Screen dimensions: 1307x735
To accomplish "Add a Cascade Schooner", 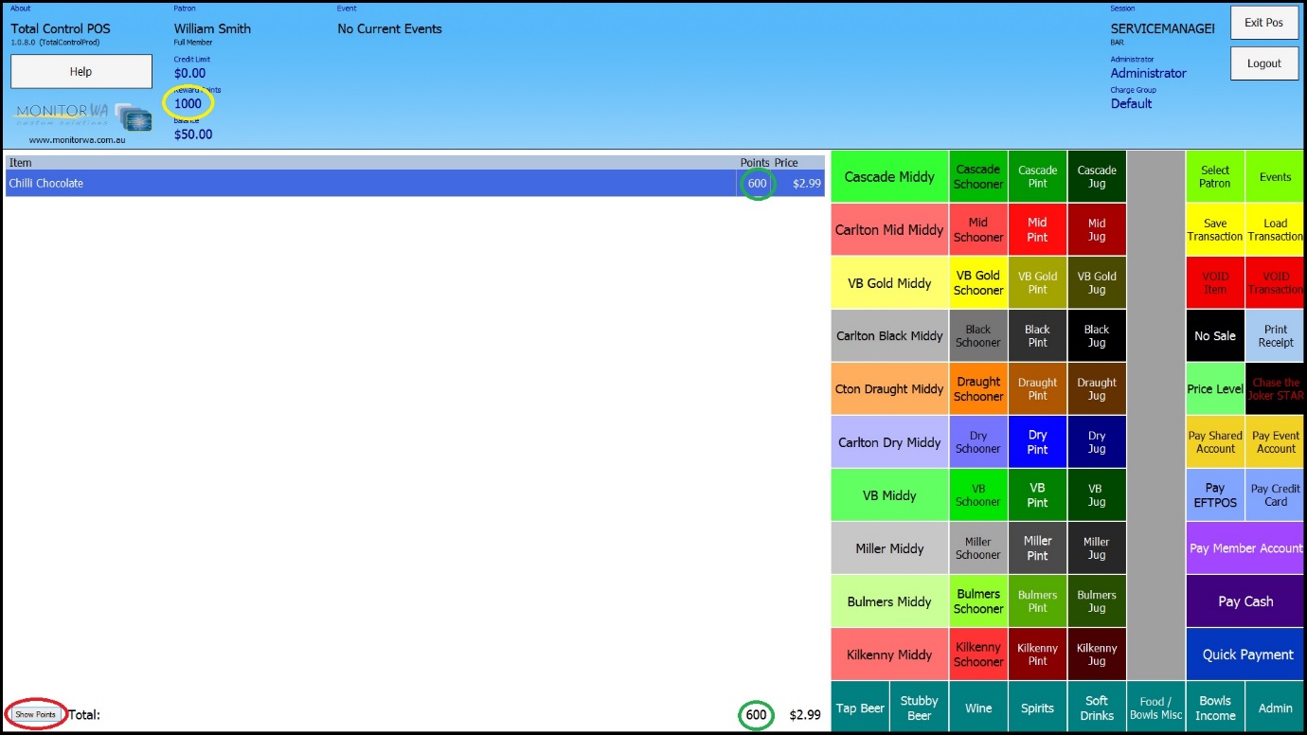I will click(978, 176).
